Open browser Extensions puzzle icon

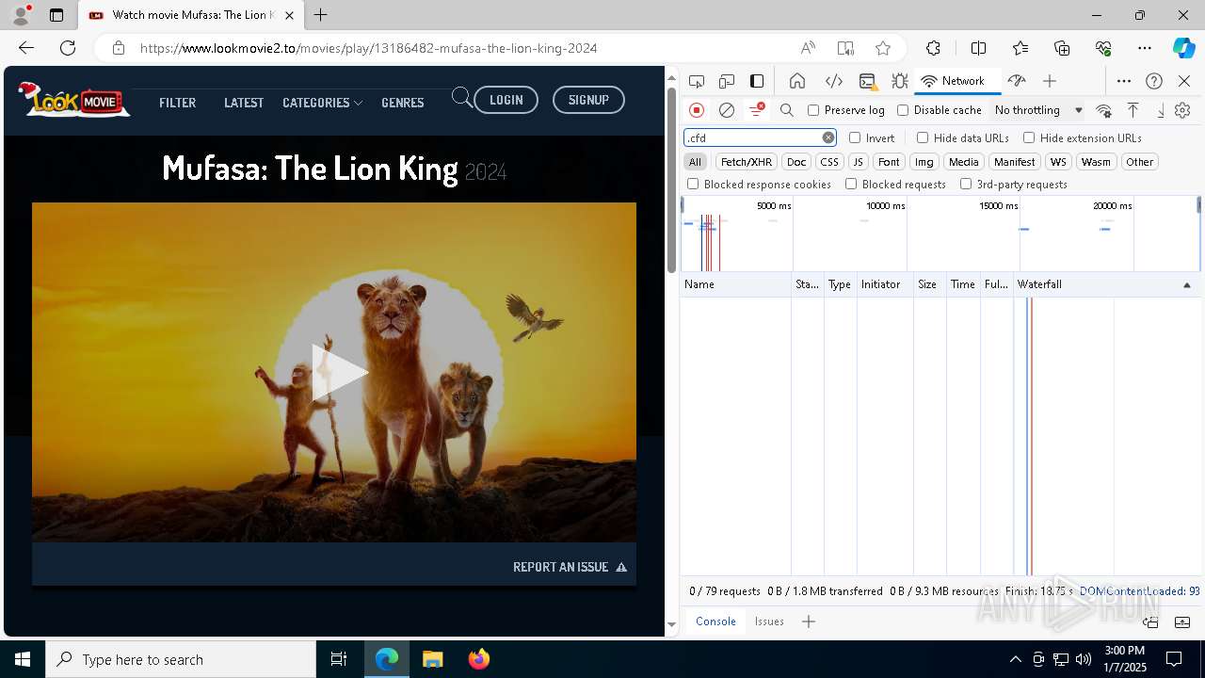(933, 48)
